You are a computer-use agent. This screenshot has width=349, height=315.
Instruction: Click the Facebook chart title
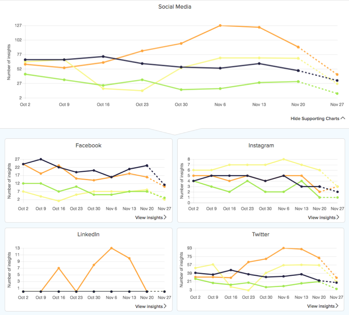pos(88,145)
